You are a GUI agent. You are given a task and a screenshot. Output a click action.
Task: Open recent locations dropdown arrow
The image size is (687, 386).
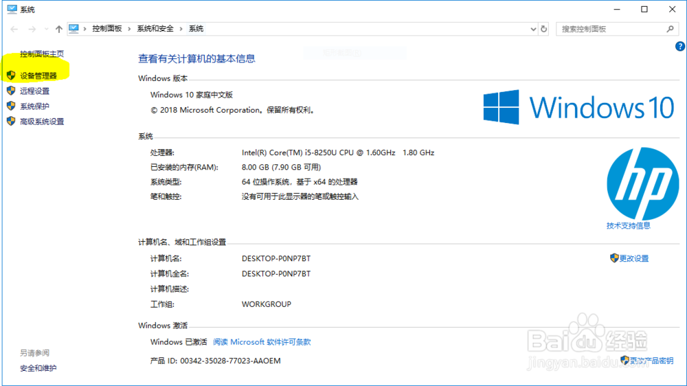click(x=46, y=29)
